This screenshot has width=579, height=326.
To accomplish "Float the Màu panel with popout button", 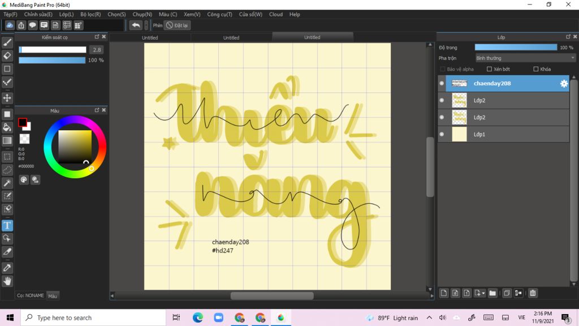I will pos(97,110).
